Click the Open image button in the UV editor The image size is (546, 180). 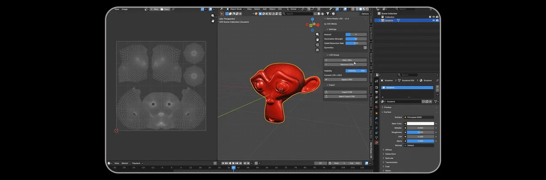166,9
